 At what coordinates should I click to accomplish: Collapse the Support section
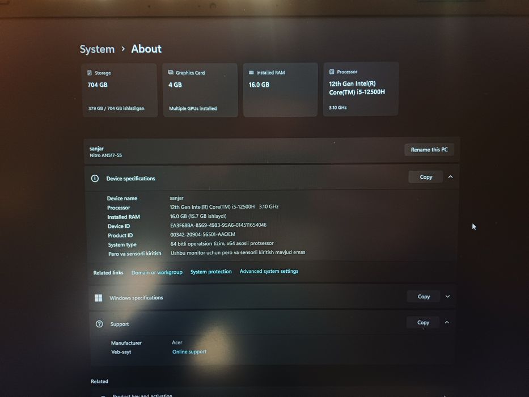pyautogui.click(x=447, y=322)
